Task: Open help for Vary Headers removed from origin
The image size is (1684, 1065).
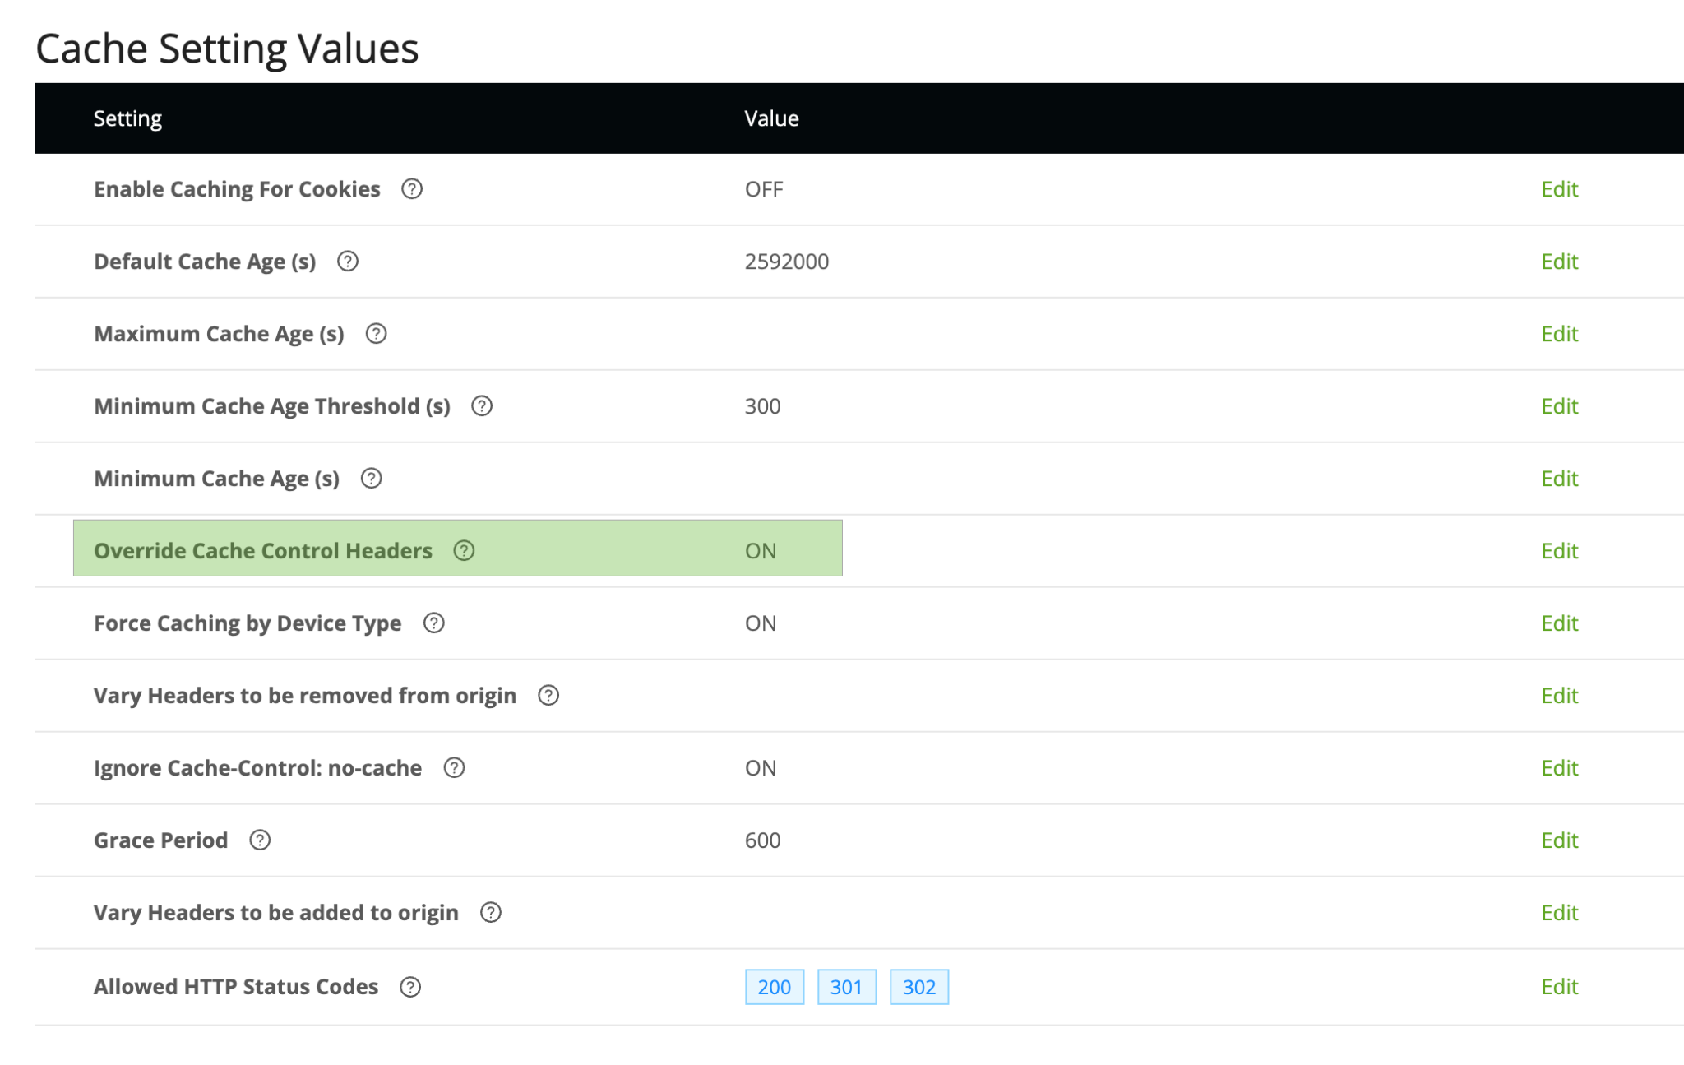Action: [x=548, y=696]
